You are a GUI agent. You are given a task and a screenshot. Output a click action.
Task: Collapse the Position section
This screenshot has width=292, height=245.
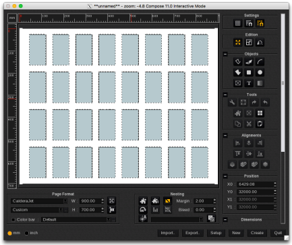[x=225, y=176]
